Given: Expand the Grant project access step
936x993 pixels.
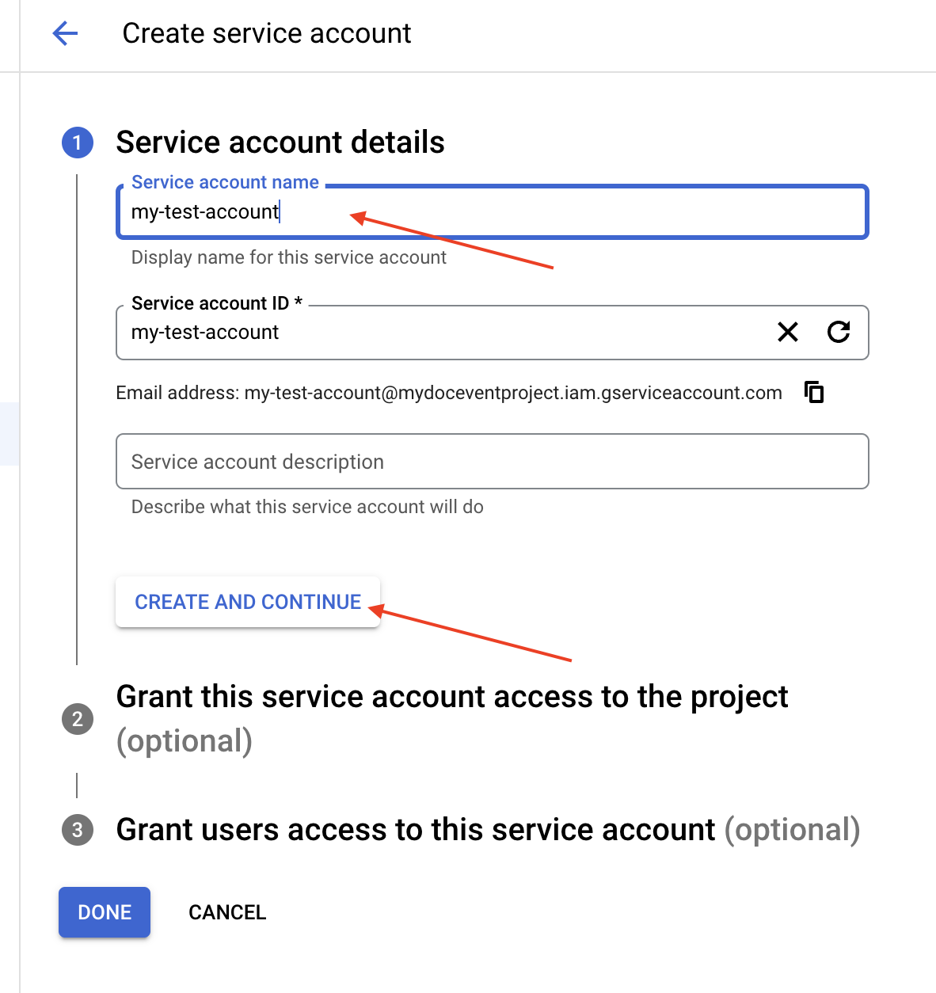Looking at the screenshot, I should click(451, 698).
